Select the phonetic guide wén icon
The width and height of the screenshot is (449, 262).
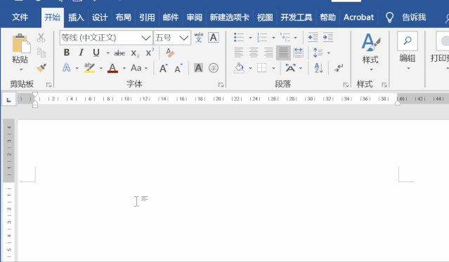(198, 37)
